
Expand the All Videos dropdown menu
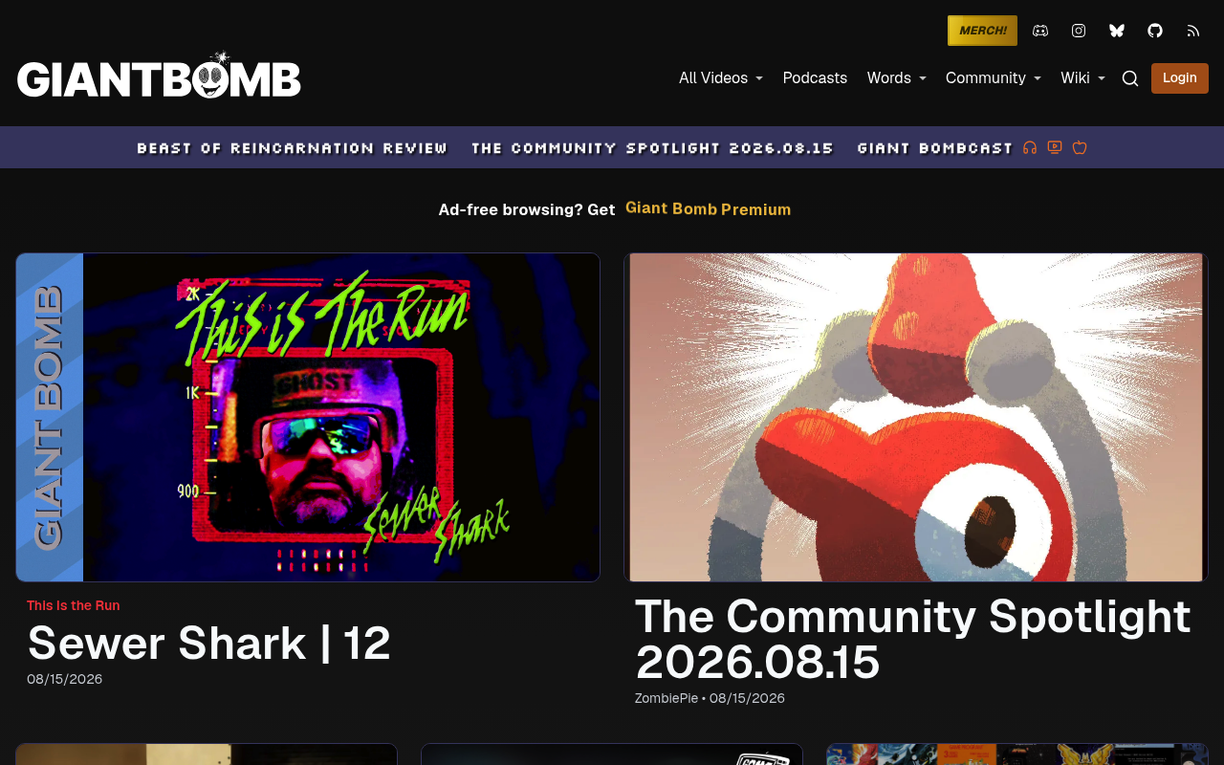(x=721, y=78)
